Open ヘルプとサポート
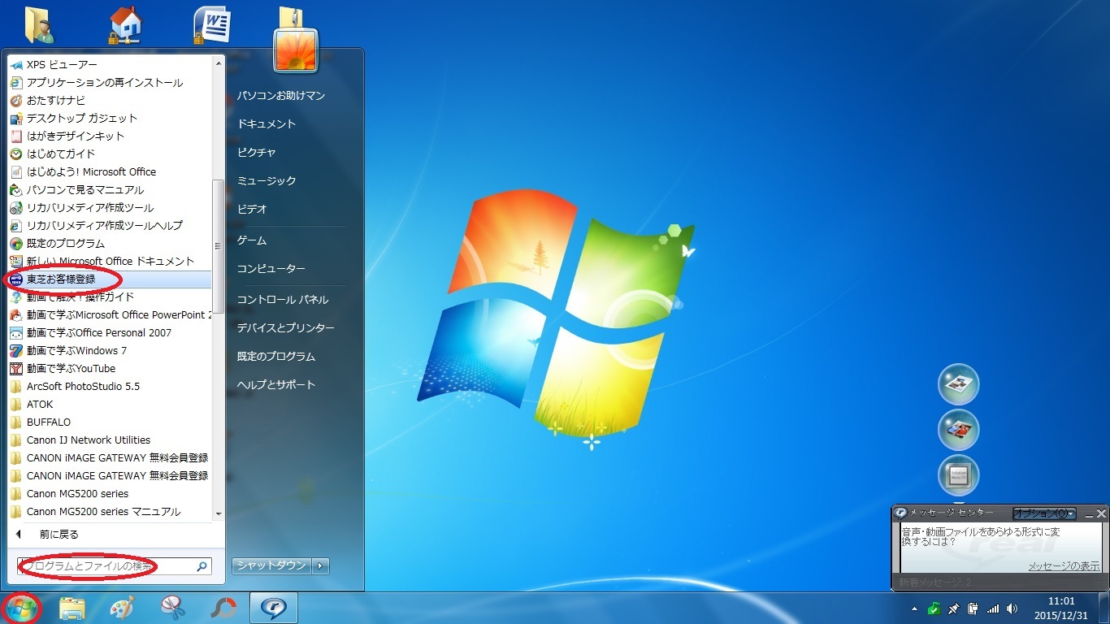Screen dimensions: 1110x624 click(276, 385)
